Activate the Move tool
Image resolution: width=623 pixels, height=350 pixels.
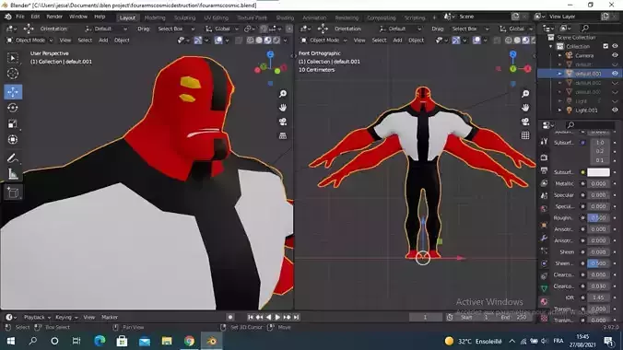[13, 92]
